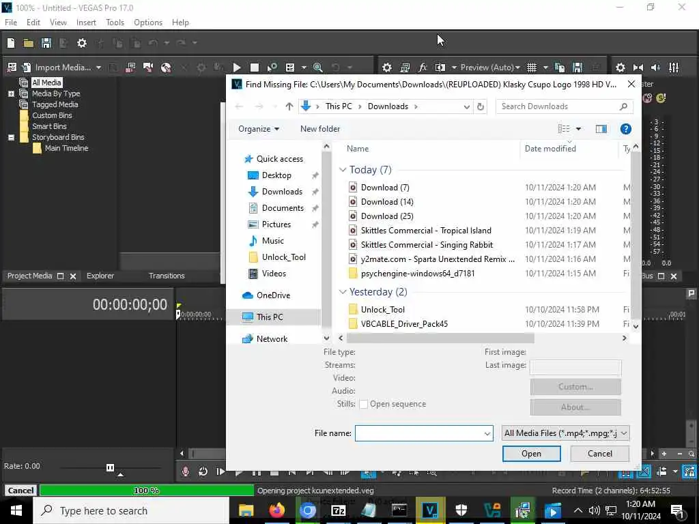Expand the Media By Type tree node
This screenshot has width=699, height=524.
(x=11, y=93)
